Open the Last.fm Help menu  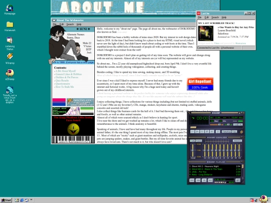(x=224, y=17)
